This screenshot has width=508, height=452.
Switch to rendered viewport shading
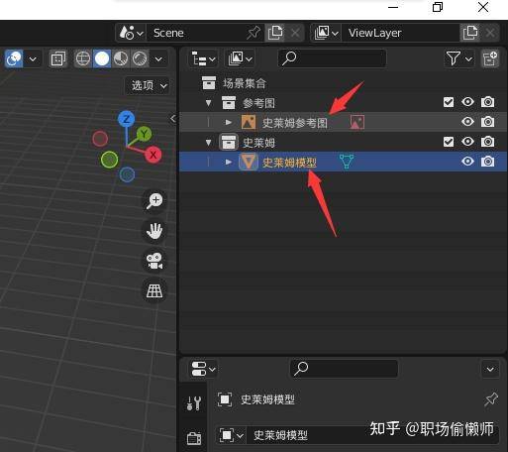click(140, 59)
